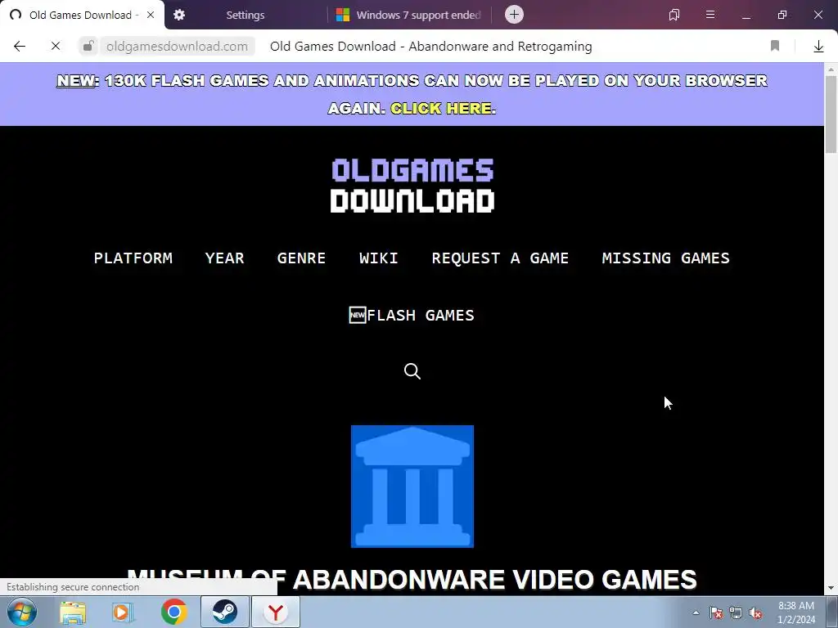Open browser downloads arrow icon
838x628 pixels.
(818, 47)
